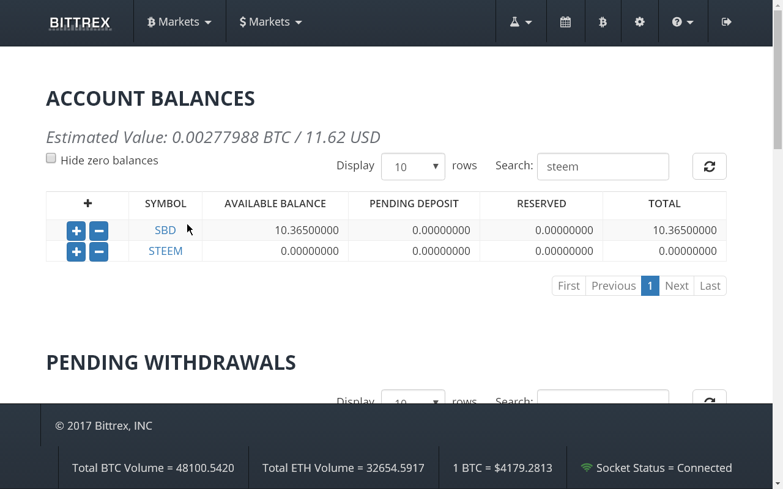
Task: Click the green socket status wifi icon
Action: point(587,468)
